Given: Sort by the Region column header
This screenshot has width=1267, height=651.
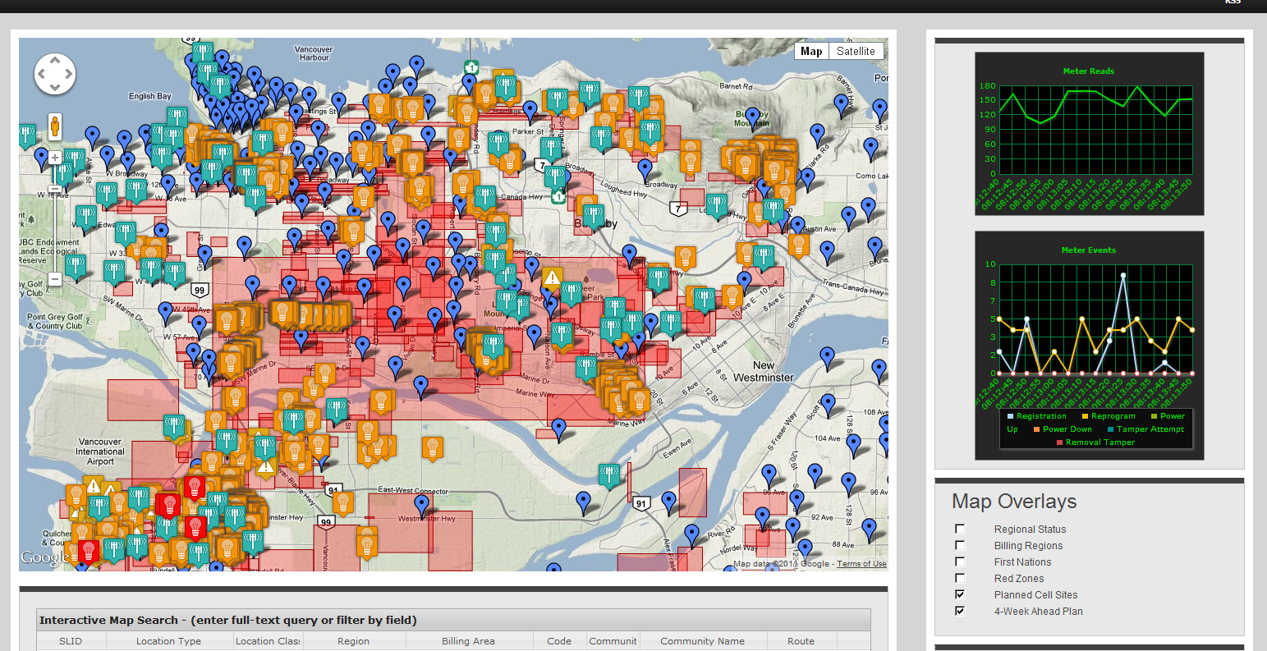Looking at the screenshot, I should [354, 641].
